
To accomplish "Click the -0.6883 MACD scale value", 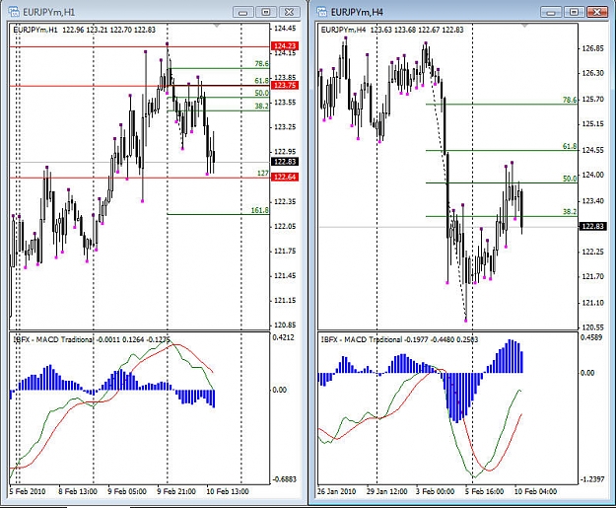I will point(285,479).
